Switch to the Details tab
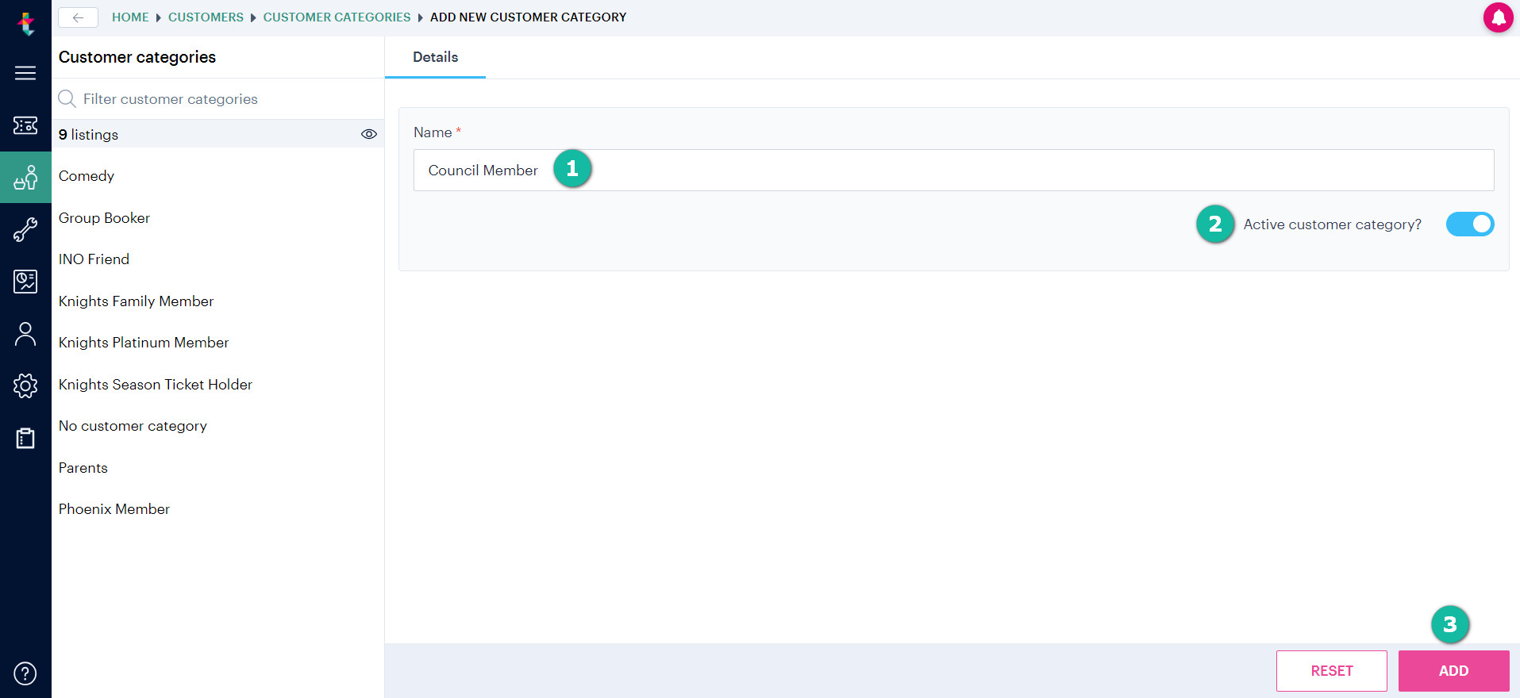 coord(435,57)
